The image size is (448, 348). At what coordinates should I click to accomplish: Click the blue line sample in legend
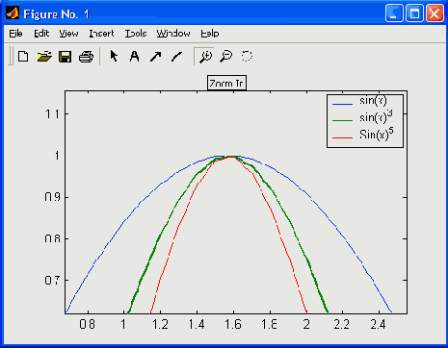(x=342, y=104)
